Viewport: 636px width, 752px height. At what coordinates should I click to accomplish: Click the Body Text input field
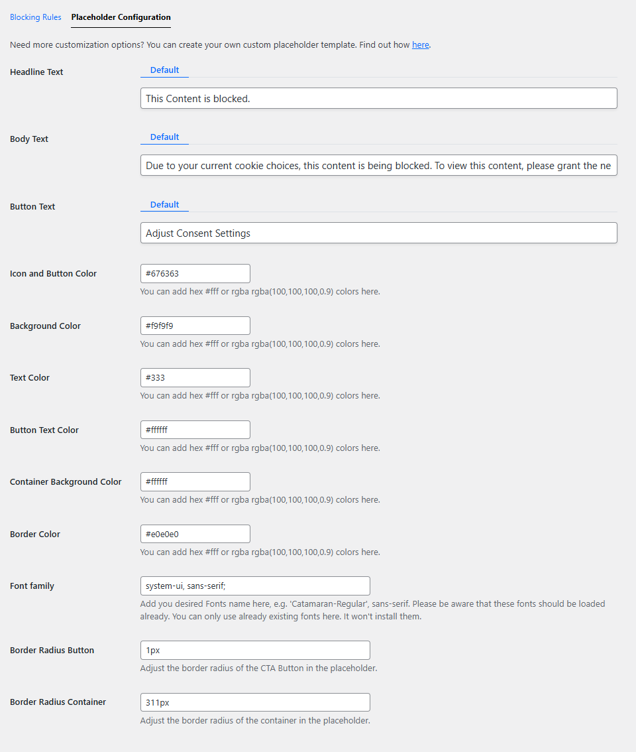point(378,165)
